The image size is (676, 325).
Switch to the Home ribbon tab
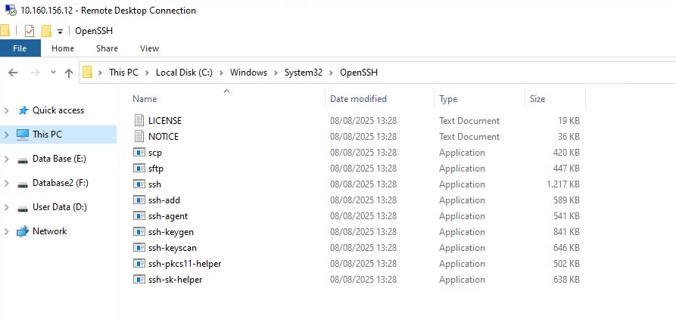pyautogui.click(x=63, y=48)
